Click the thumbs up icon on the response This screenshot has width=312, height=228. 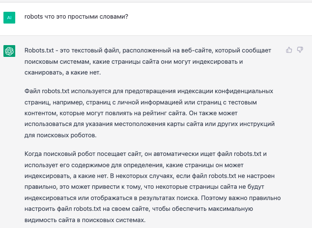click(289, 50)
